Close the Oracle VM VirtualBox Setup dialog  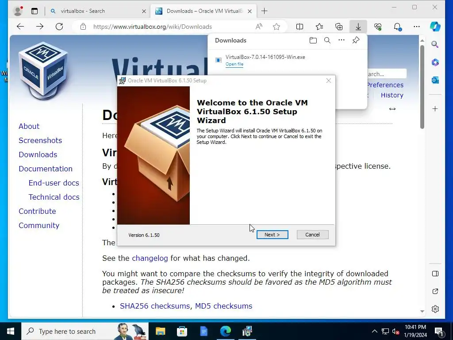pyautogui.click(x=329, y=81)
